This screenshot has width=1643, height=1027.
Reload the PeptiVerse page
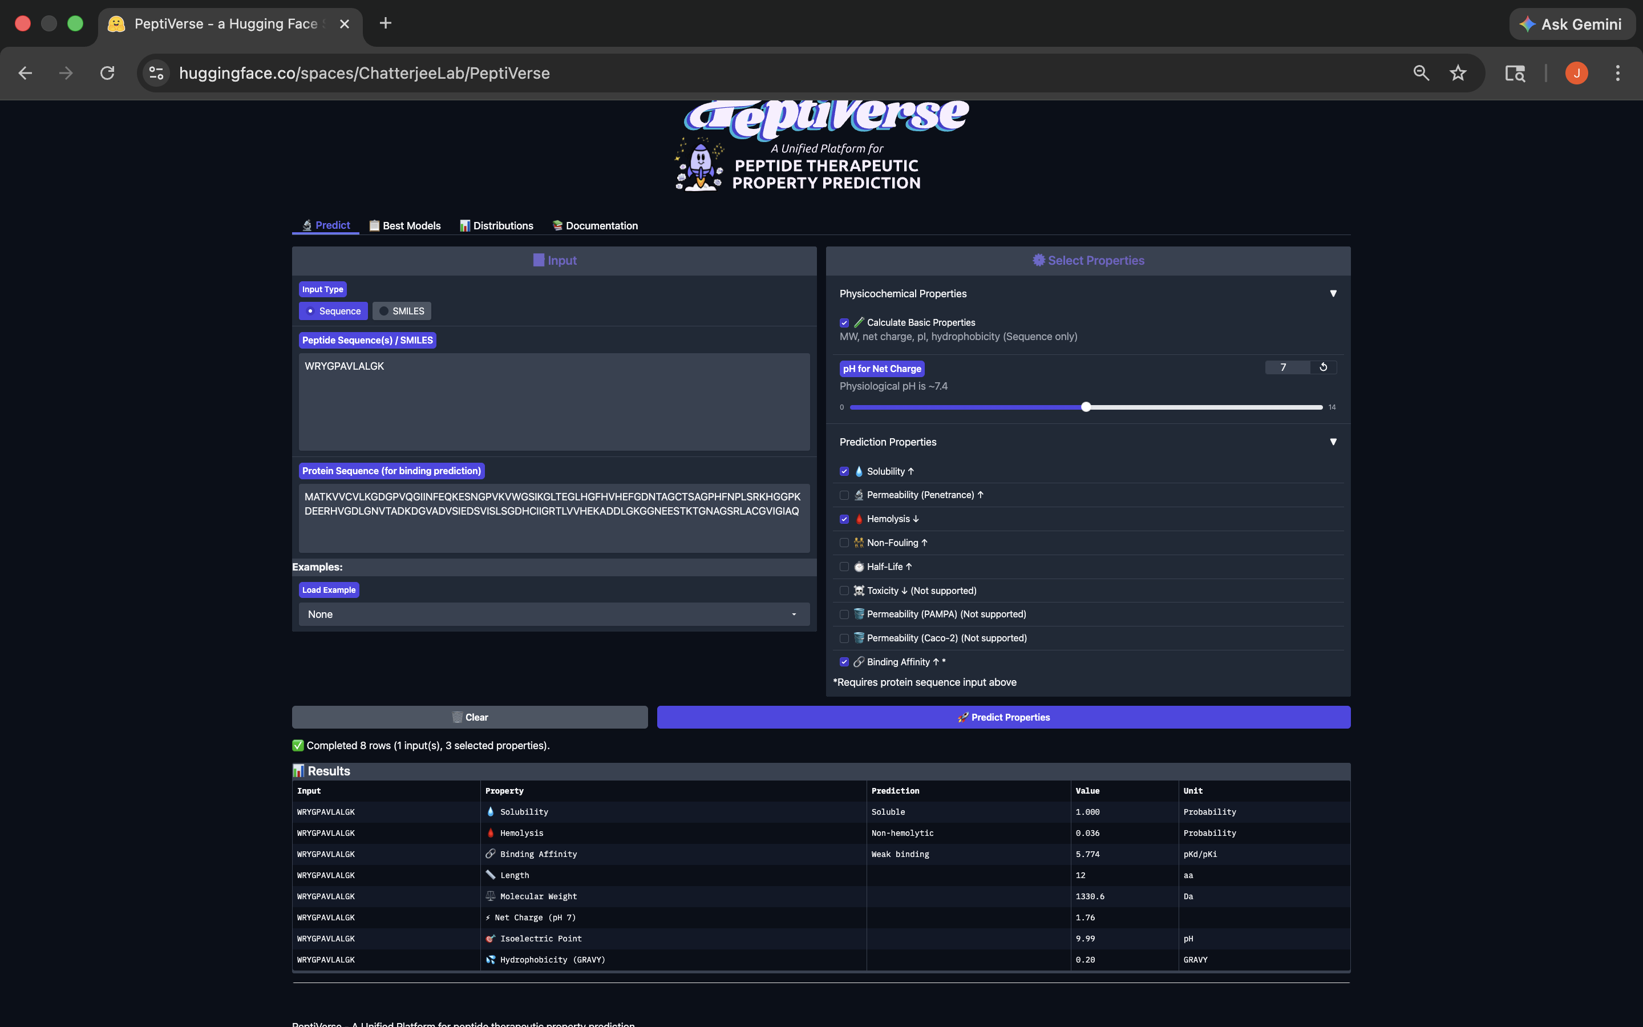pos(107,74)
